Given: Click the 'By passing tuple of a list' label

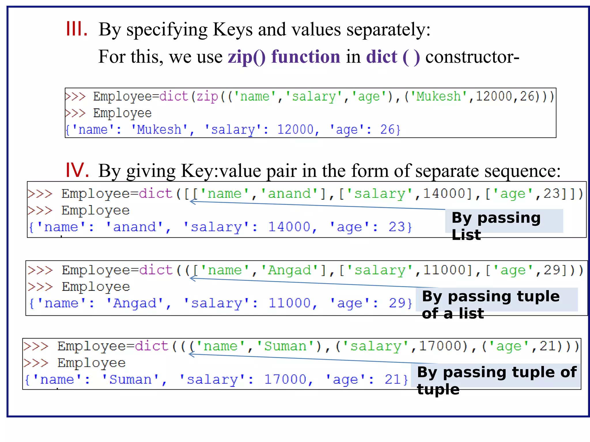Looking at the screenshot, I should coord(491,304).
